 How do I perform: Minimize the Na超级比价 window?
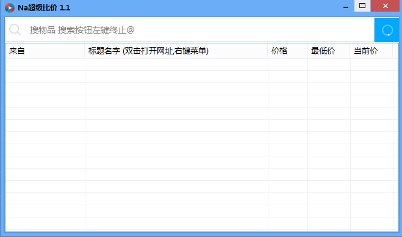tap(346, 6)
